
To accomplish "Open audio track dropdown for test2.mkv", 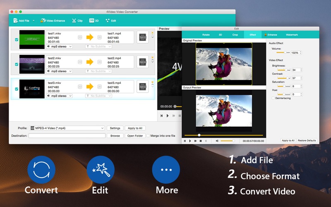I will [x=59, y=71].
